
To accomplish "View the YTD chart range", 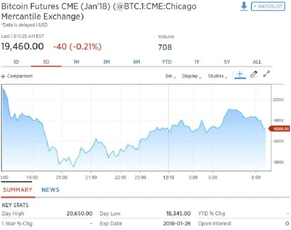I will click(x=167, y=62).
